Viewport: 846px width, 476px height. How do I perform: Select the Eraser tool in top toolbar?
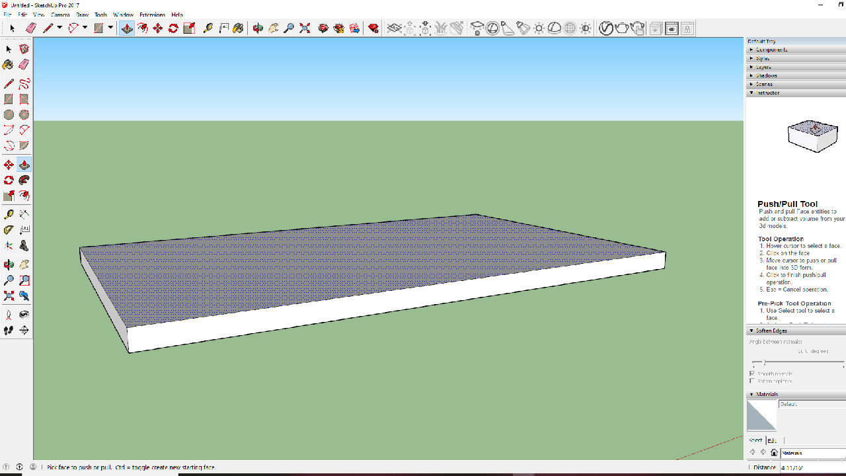pos(30,28)
